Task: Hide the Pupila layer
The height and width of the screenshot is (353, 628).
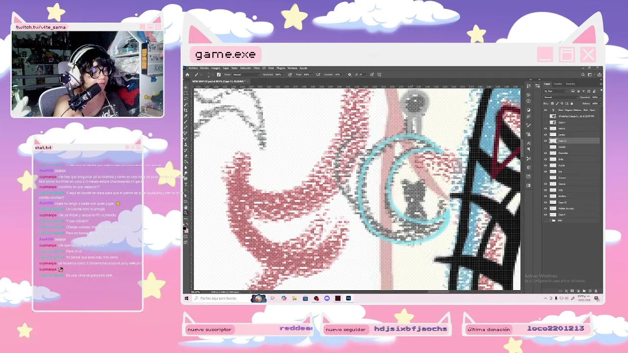Action: 546,165
